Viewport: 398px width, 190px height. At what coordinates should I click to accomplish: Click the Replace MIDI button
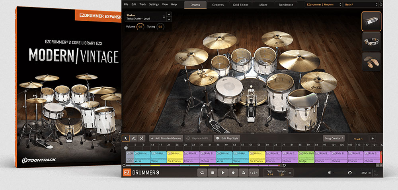point(198,138)
